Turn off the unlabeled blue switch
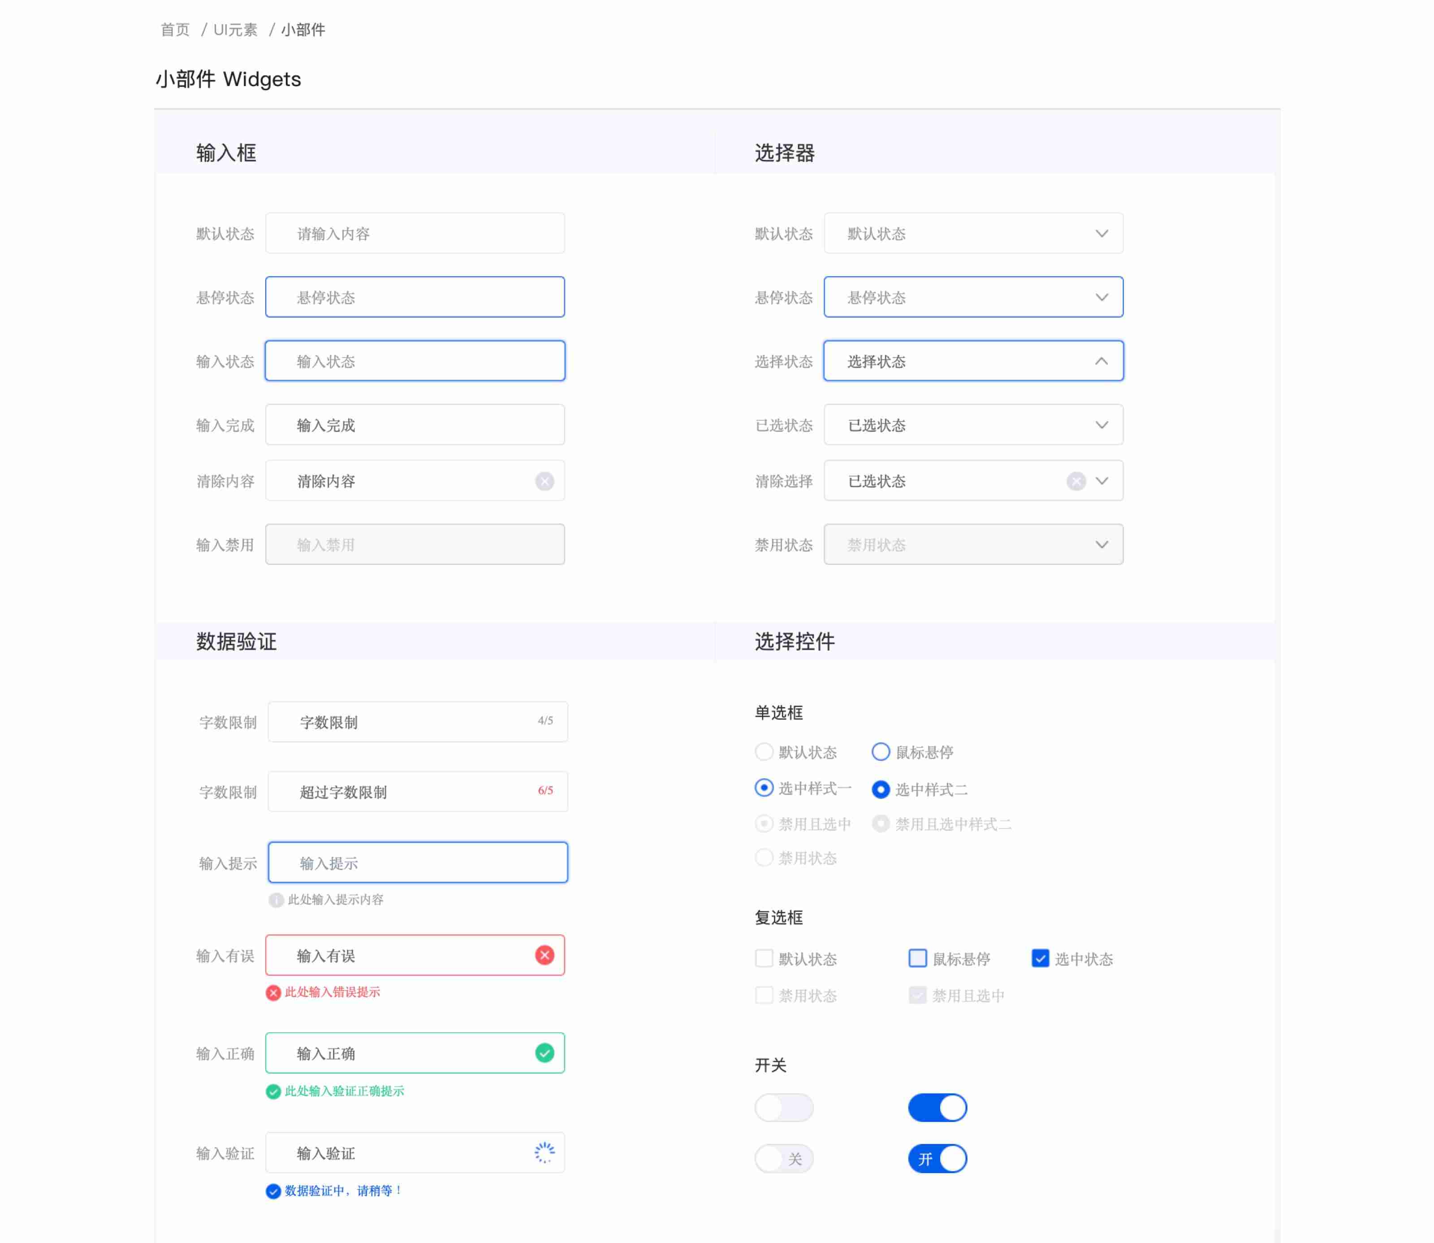The image size is (1434, 1243). pos(937,1108)
